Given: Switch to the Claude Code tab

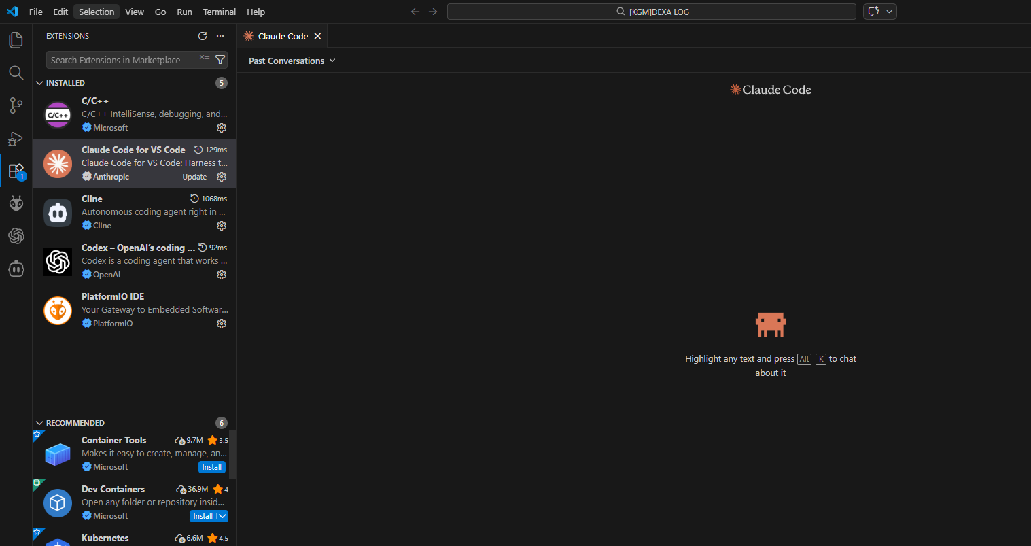Looking at the screenshot, I should point(282,36).
